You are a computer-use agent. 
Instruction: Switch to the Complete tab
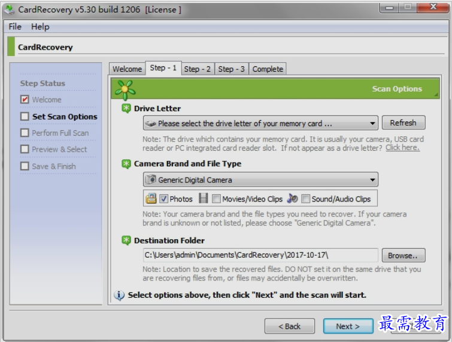tap(268, 69)
